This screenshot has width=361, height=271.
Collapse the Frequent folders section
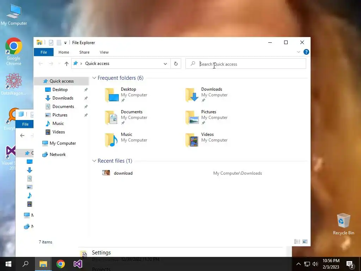click(x=94, y=78)
